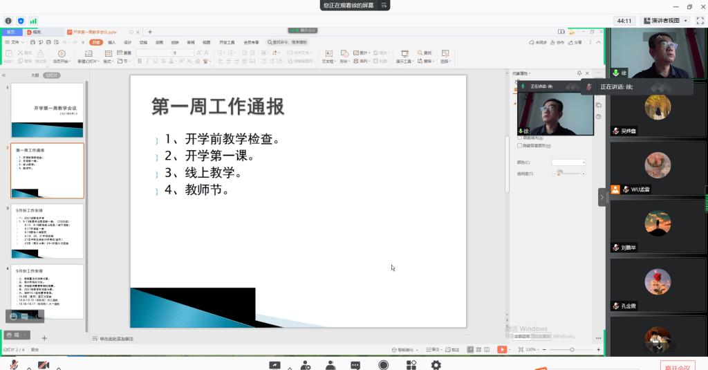This screenshot has width=708, height=370.
Task: Toggle strikethrough formatting button
Action: (163, 61)
